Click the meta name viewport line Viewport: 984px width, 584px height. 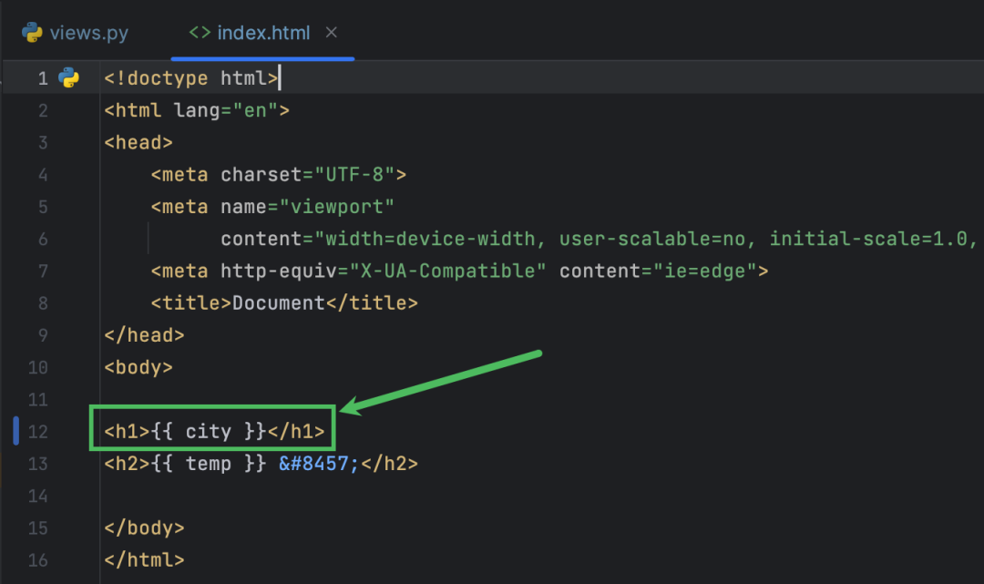[x=272, y=207]
